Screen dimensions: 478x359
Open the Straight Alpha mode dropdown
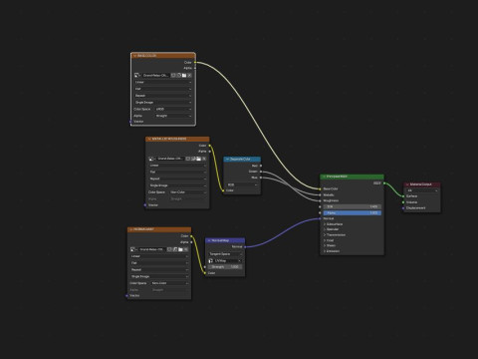coord(173,116)
